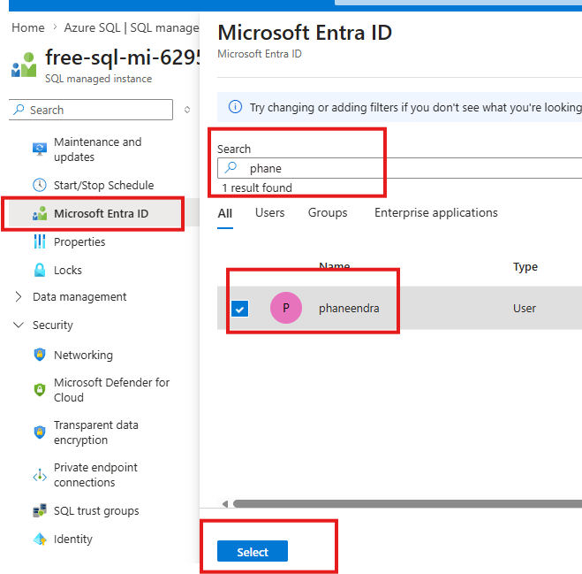This screenshot has width=582, height=574.
Task: Click the Properties bars icon
Action: 40,241
